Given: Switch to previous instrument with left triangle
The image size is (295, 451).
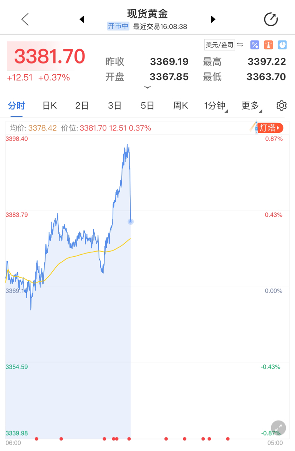Looking at the screenshot, I should pyautogui.click(x=81, y=19).
